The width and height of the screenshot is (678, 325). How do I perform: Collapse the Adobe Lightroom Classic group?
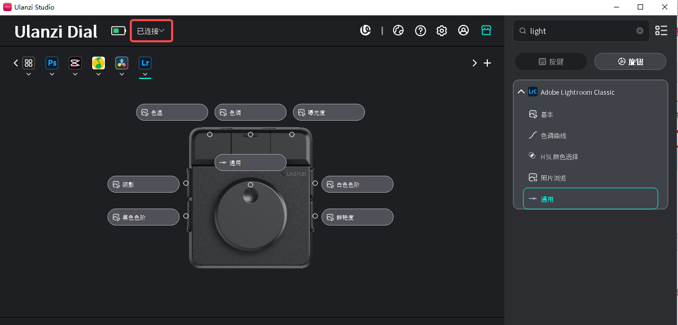[x=521, y=91]
